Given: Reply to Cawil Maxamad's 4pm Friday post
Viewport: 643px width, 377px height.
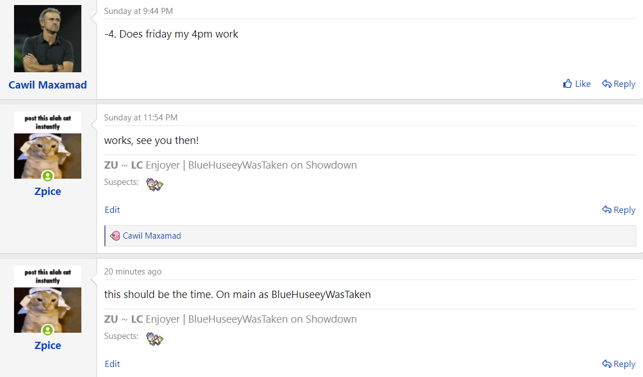Looking at the screenshot, I should [618, 84].
